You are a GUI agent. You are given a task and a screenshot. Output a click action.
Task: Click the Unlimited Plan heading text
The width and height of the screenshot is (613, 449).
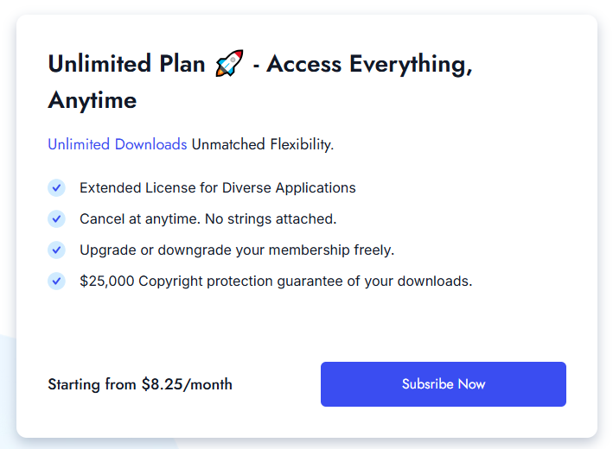tap(126, 65)
